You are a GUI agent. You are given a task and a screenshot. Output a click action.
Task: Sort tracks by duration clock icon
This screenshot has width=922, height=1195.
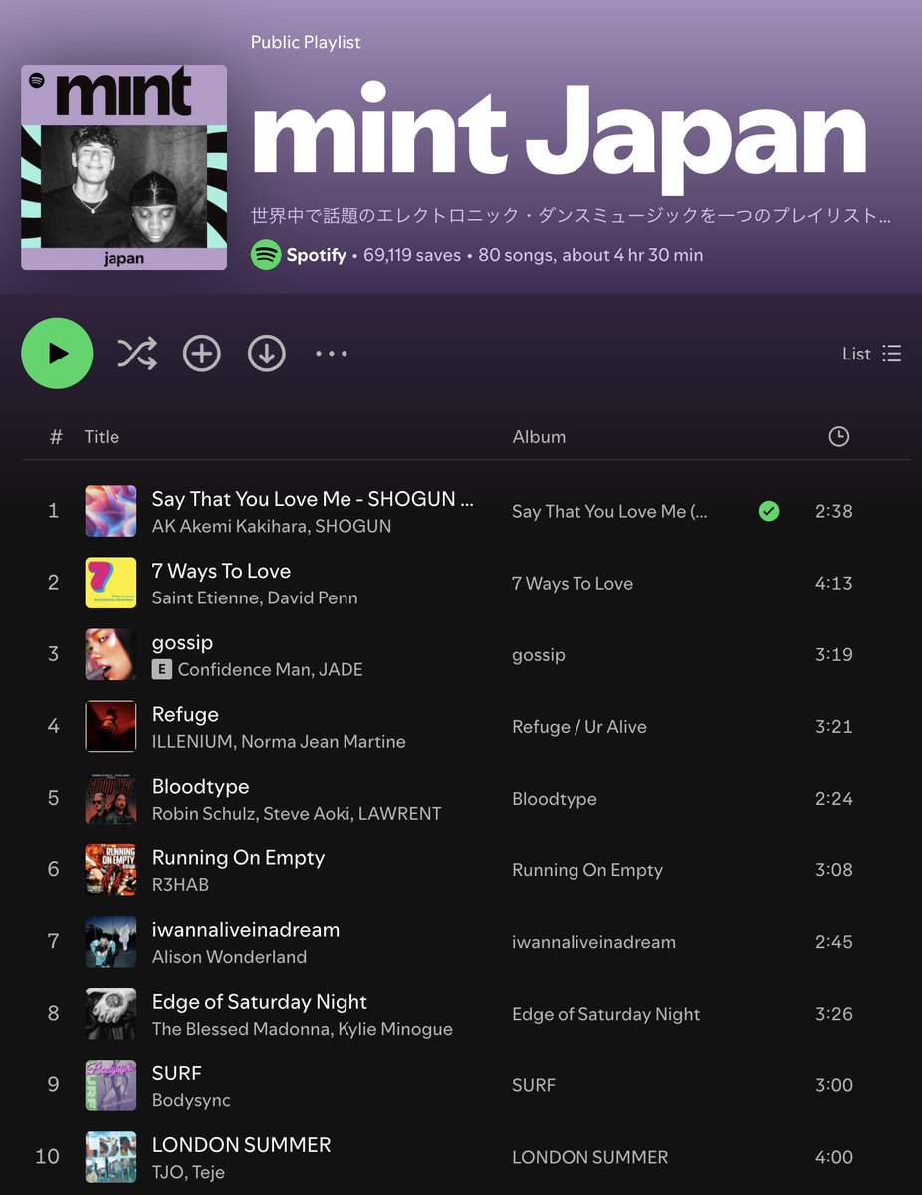tap(839, 436)
